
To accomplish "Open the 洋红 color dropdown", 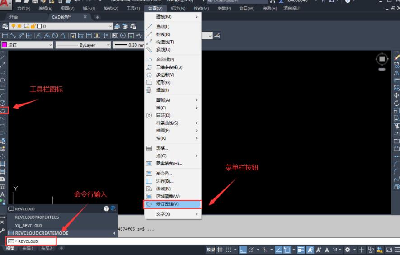I will pyautogui.click(x=27, y=45).
